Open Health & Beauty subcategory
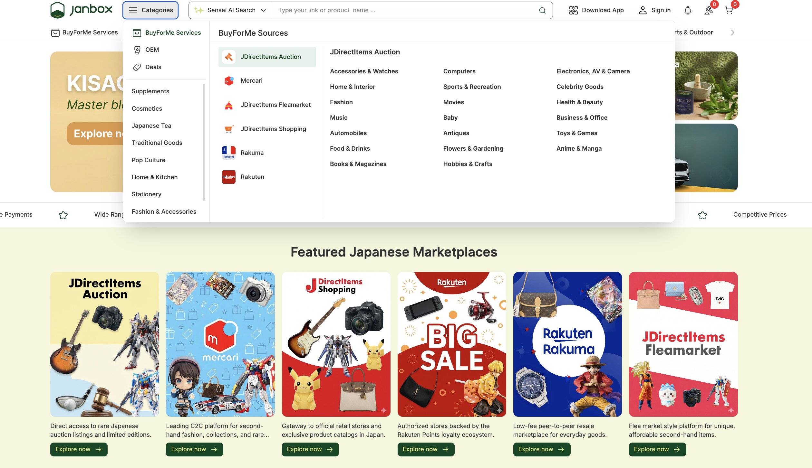The width and height of the screenshot is (812, 468). [580, 102]
